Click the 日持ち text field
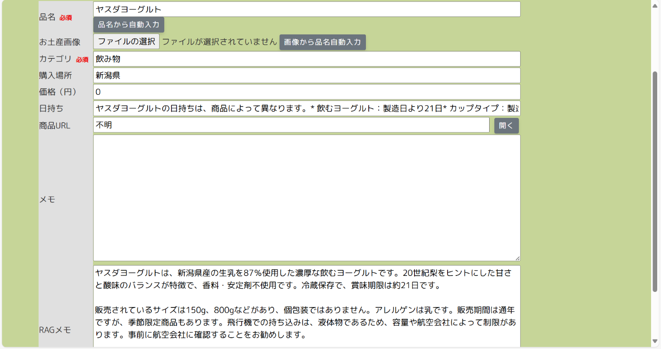 (x=306, y=108)
